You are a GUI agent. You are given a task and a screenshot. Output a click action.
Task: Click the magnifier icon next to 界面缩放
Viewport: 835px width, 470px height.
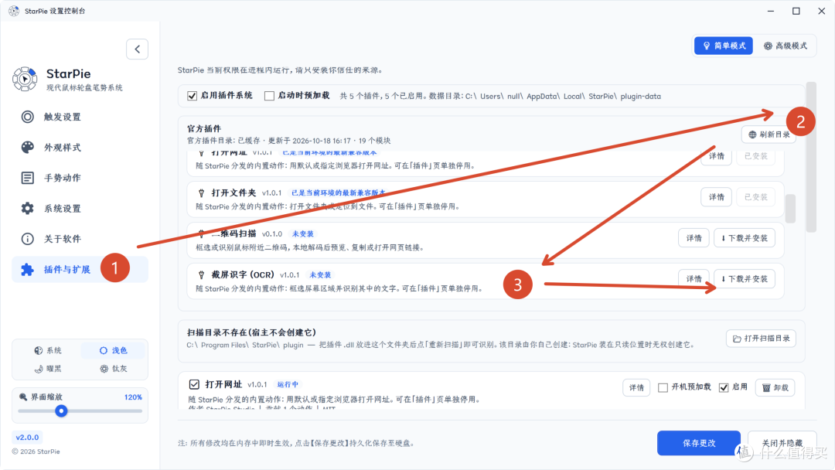[23, 397]
